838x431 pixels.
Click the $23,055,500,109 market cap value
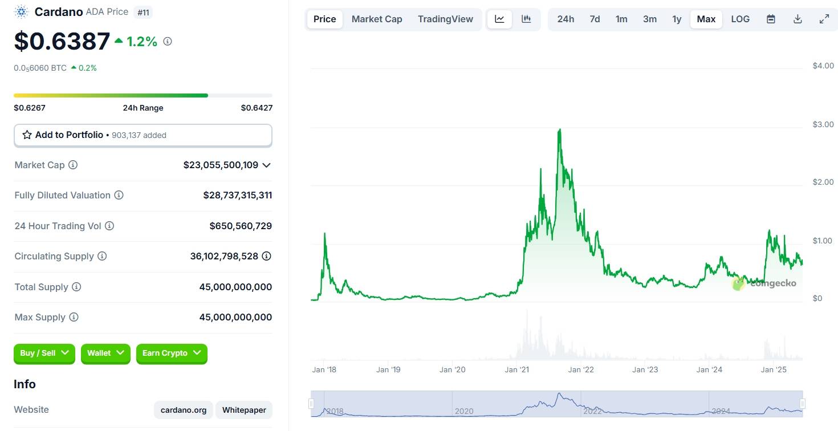221,165
